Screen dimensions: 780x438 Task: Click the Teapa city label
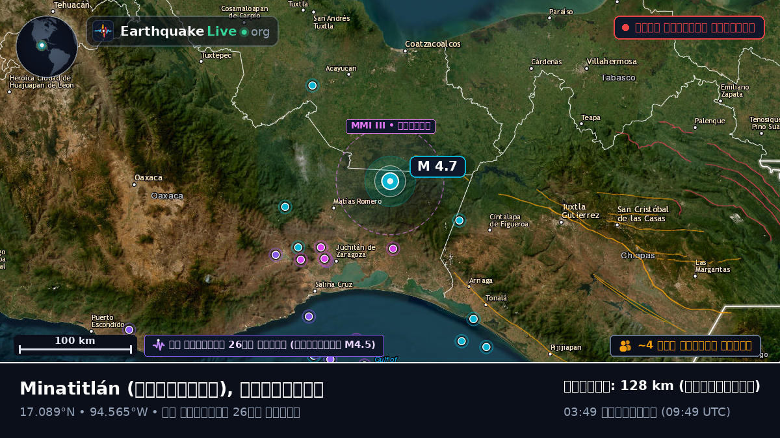point(591,117)
